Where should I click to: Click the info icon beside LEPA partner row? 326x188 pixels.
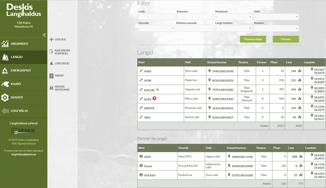[x=141, y=157]
